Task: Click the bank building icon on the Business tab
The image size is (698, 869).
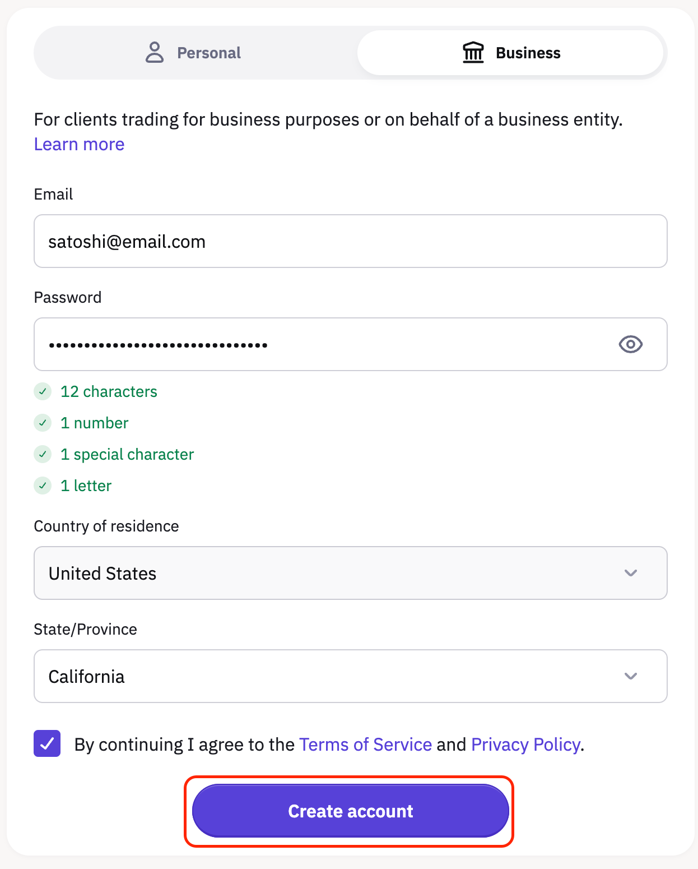Action: (x=473, y=52)
